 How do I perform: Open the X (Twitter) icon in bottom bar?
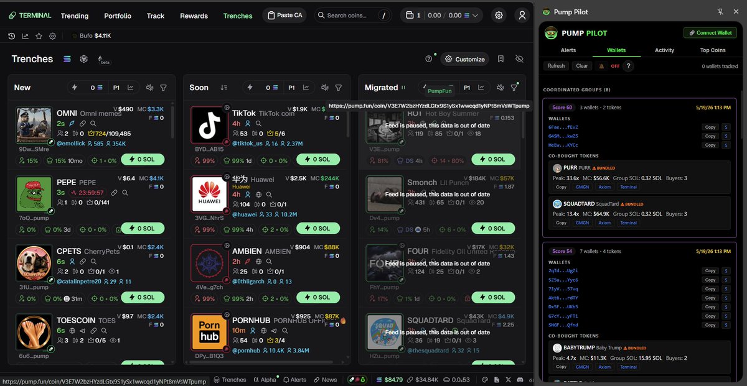508,379
